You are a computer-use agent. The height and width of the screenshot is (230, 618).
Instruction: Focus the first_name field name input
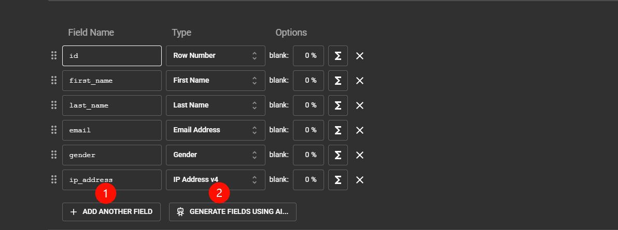pyautogui.click(x=112, y=81)
